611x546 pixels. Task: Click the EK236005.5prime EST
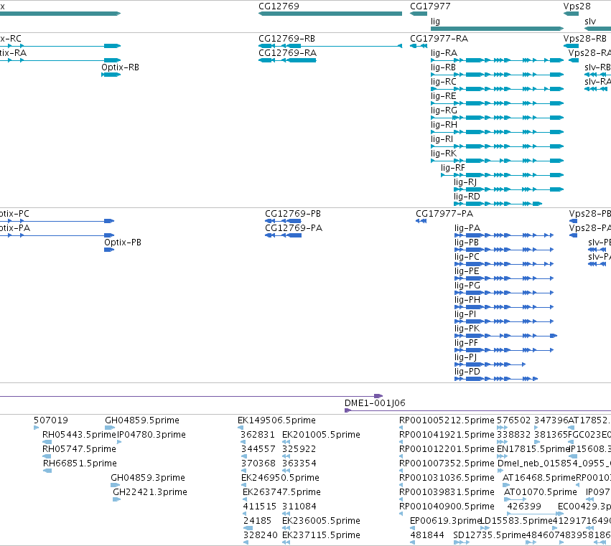321,521
